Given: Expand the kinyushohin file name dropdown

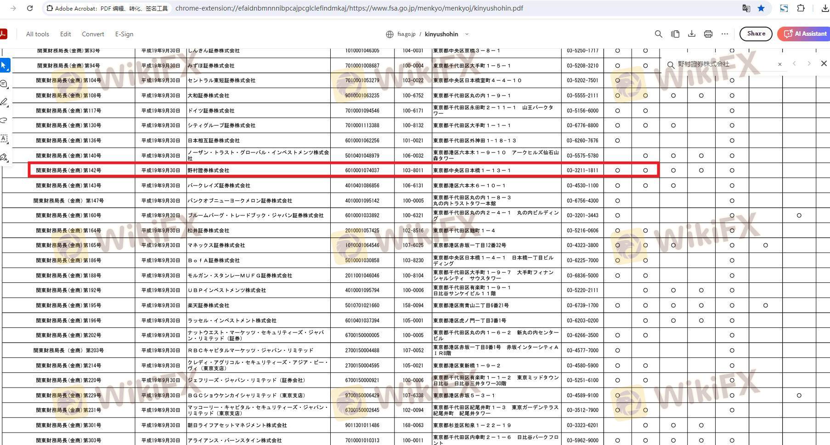Looking at the screenshot, I should [x=467, y=34].
